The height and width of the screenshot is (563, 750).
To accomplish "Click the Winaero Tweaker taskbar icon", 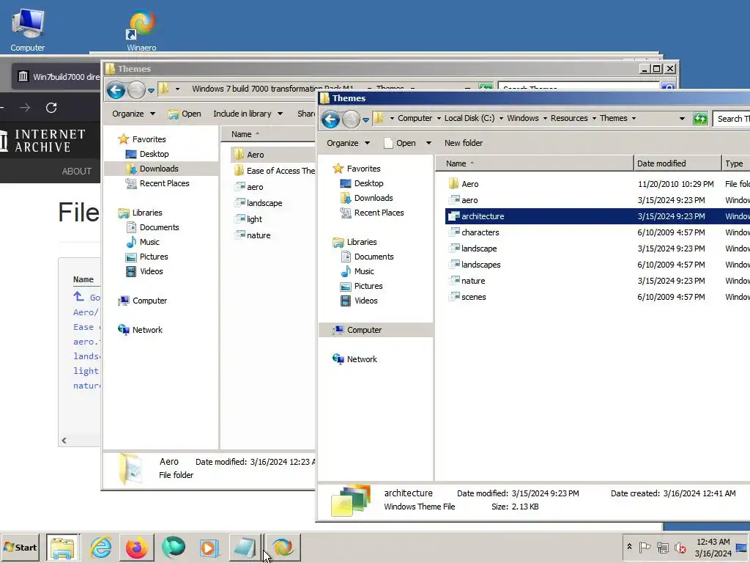I will 283,547.
